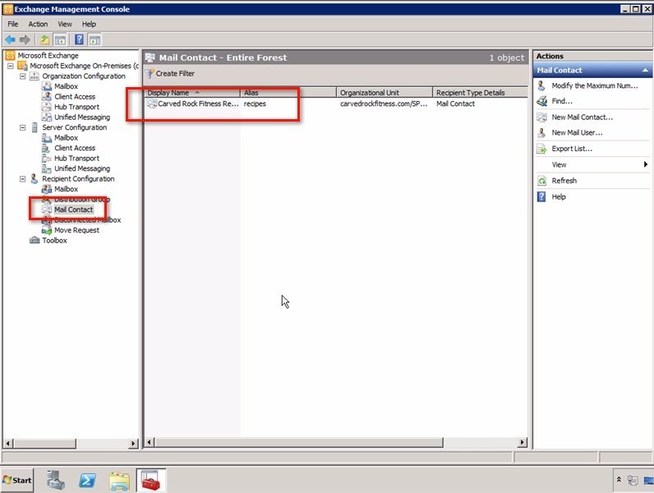
Task: Select the Server Configuration tree item
Action: click(x=74, y=127)
